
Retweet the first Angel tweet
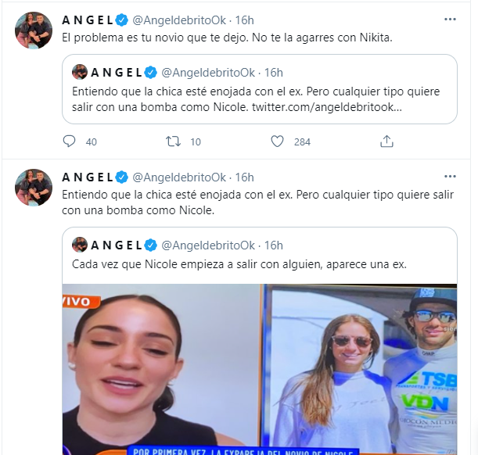[x=173, y=142]
